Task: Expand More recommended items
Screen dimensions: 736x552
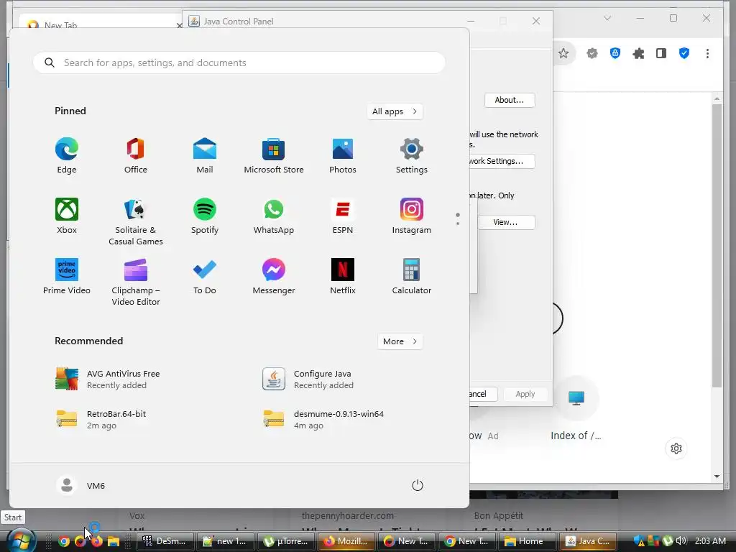Action: (x=400, y=341)
